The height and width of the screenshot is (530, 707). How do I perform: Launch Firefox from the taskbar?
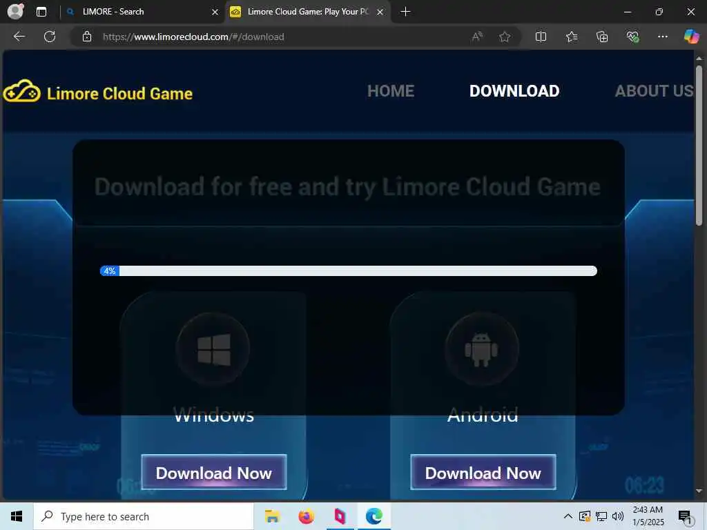(x=306, y=516)
